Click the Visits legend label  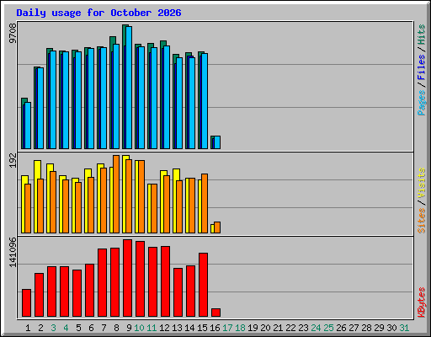coord(422,183)
